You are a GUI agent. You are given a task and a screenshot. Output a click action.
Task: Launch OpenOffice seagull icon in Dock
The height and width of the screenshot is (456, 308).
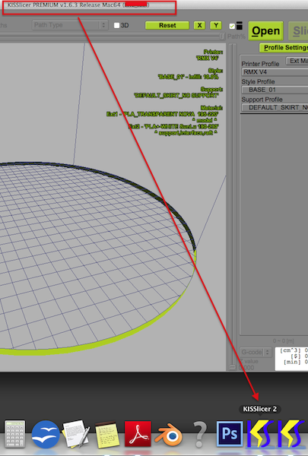tap(46, 434)
